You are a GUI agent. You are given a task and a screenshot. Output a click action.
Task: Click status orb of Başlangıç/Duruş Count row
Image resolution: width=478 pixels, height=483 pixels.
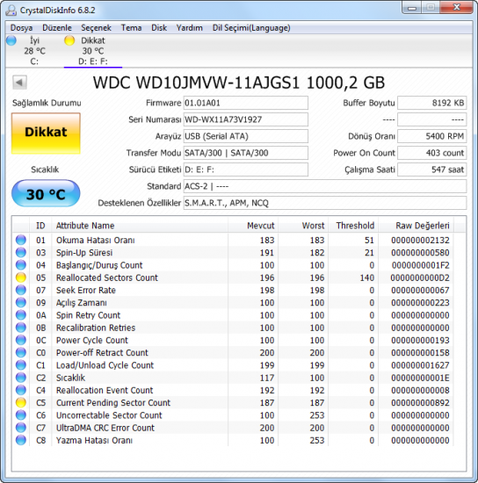(x=21, y=265)
